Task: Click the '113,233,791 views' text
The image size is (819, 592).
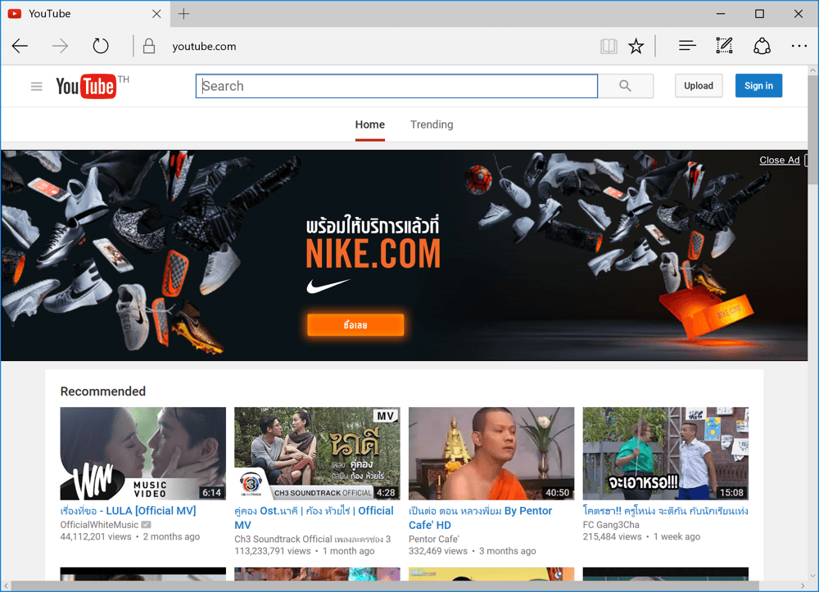Action: coord(273,551)
